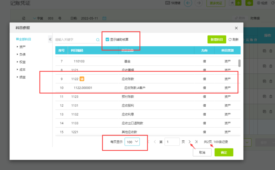Go to the previous page arrow

(x=155, y=142)
